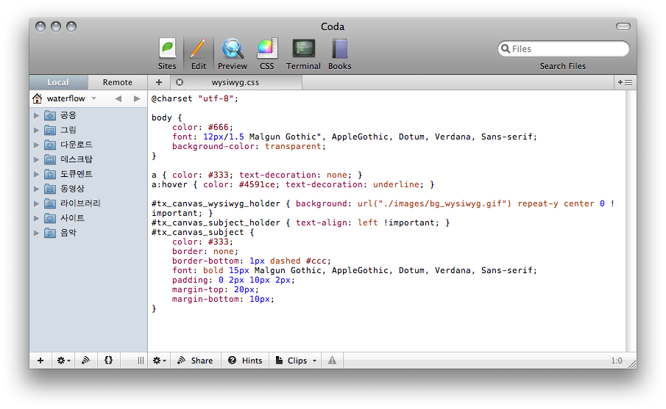Go back in file browser
Viewport: 666px width, 409px height.
tap(118, 98)
